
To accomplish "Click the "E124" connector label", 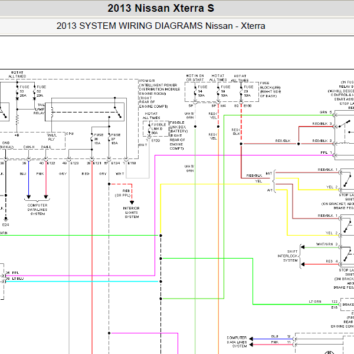I will (x=116, y=163).
